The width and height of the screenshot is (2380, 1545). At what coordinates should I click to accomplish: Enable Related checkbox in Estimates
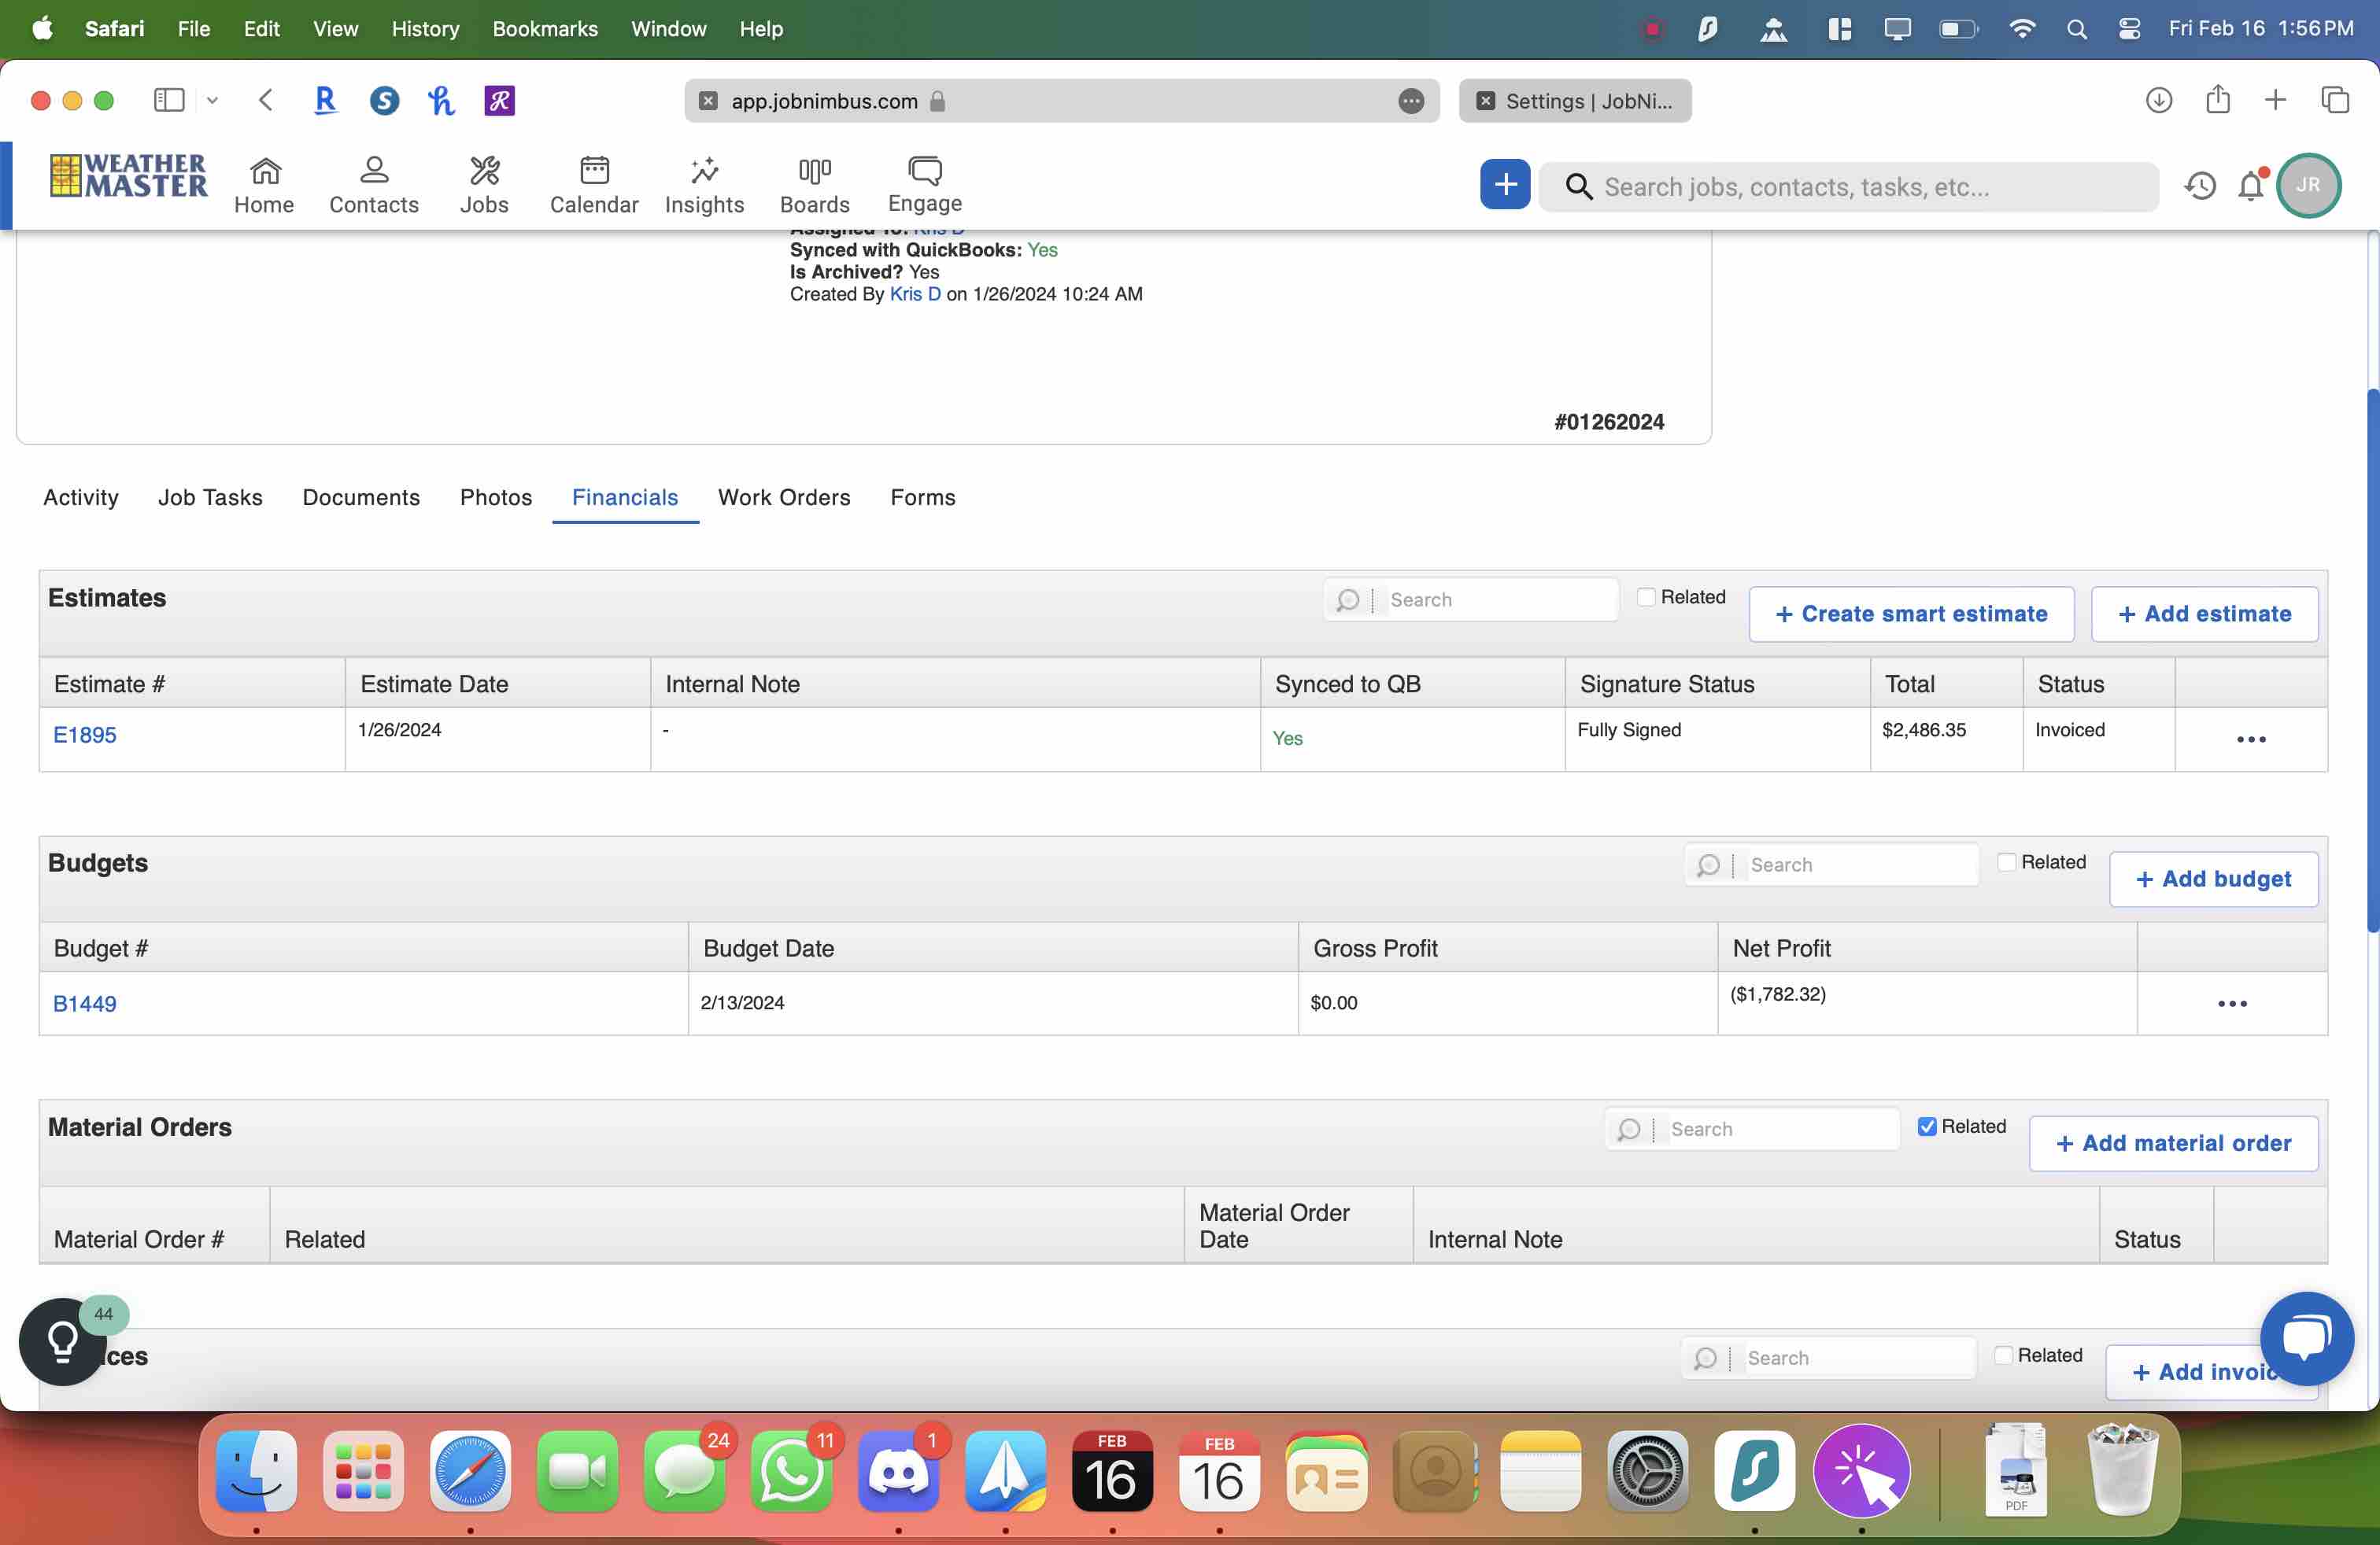point(1646,598)
